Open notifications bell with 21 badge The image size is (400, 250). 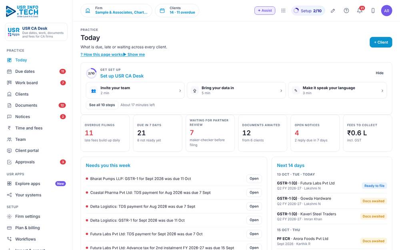coord(360,11)
